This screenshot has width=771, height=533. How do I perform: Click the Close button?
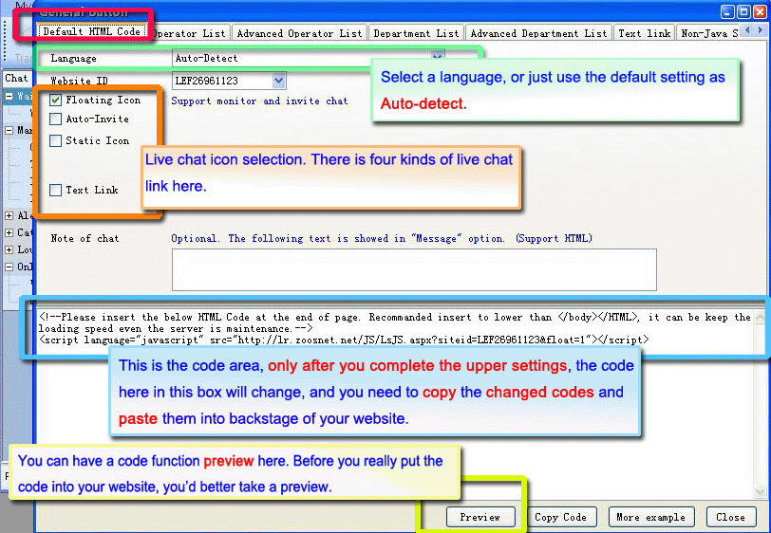tap(731, 517)
